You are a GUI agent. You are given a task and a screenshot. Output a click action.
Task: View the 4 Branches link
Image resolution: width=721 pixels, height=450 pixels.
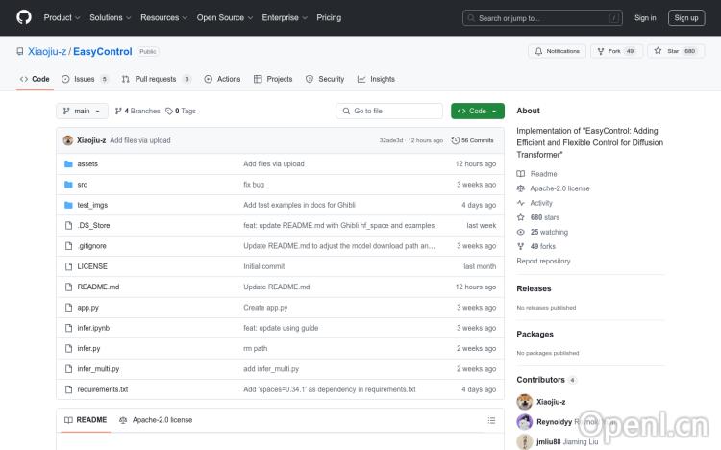(140, 112)
